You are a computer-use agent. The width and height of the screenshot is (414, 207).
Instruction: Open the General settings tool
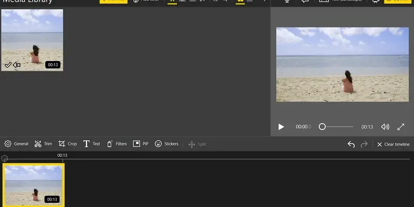[17, 144]
